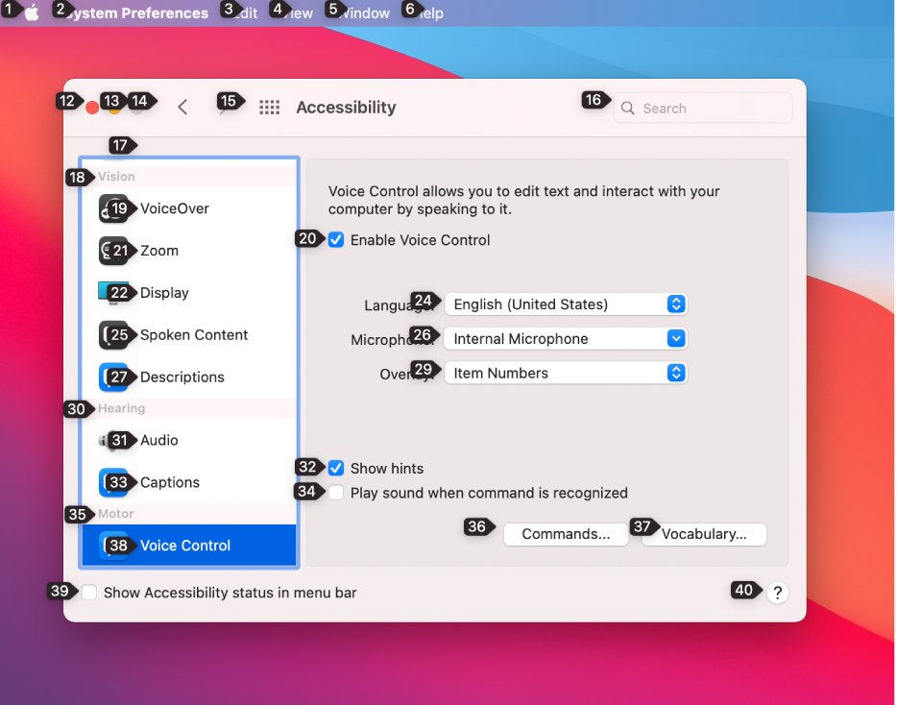
Task: Click the Hearing section header
Action: pyautogui.click(x=121, y=408)
